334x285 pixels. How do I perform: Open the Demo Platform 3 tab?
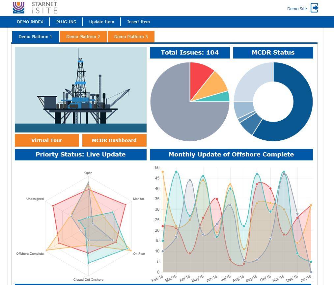click(x=131, y=37)
